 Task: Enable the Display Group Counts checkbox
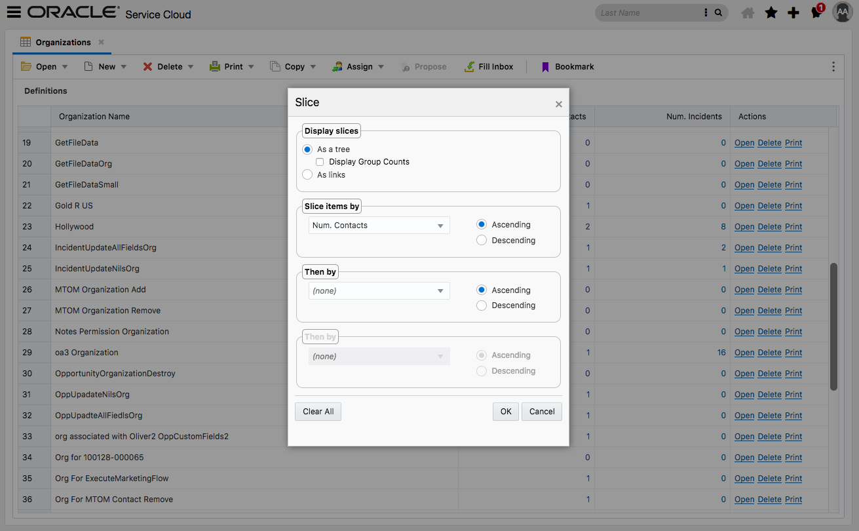[x=320, y=161]
